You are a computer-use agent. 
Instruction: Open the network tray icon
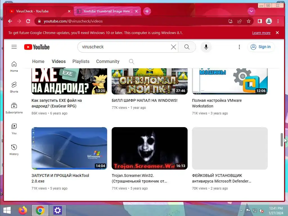(x=255, y=211)
